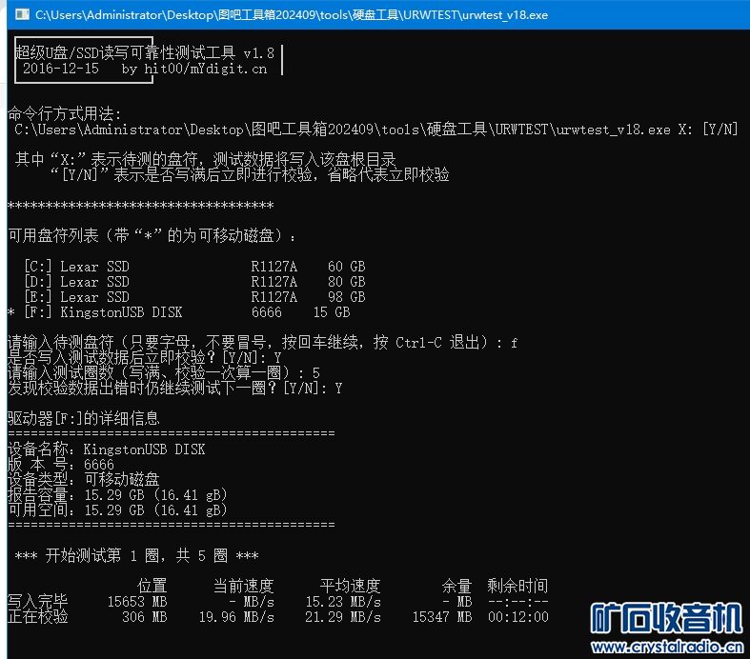
Task: Click the '驱动器[F:]的详细信息' heading
Action: point(84,419)
